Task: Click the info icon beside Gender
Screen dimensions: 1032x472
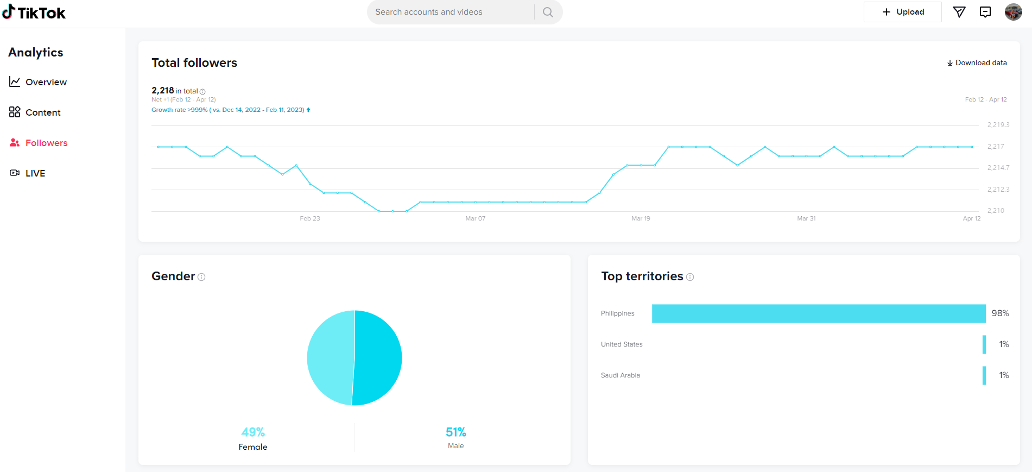Action: coord(201,277)
